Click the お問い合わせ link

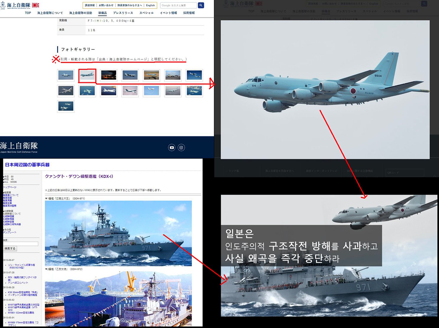(106, 5)
